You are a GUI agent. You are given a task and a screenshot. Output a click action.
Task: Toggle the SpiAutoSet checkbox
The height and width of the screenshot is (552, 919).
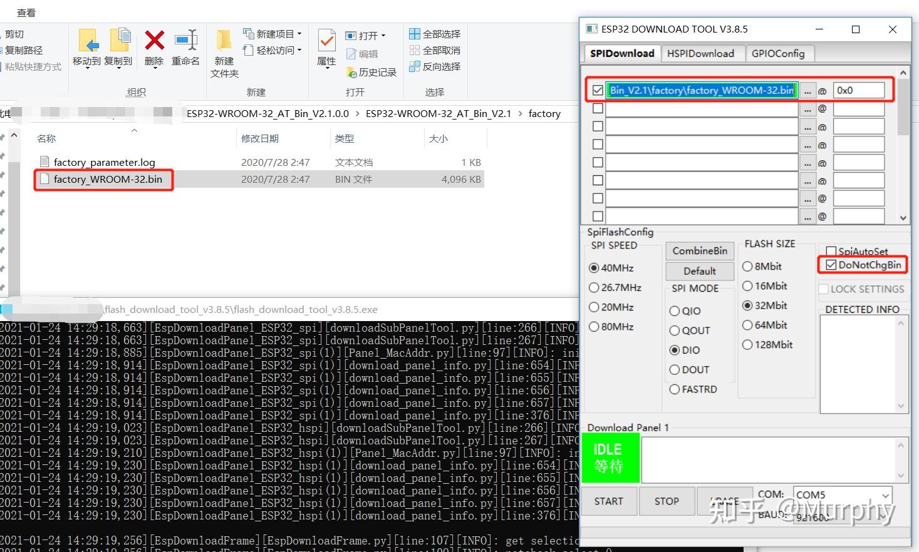pos(831,252)
